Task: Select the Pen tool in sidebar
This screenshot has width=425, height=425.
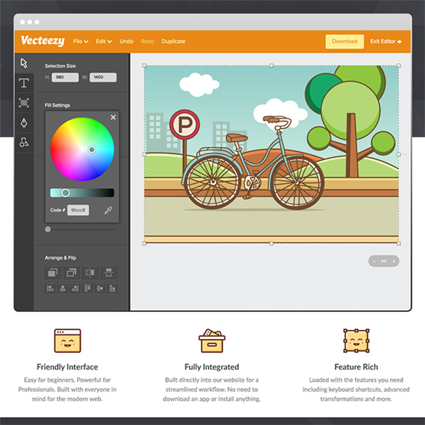Action: click(x=24, y=123)
